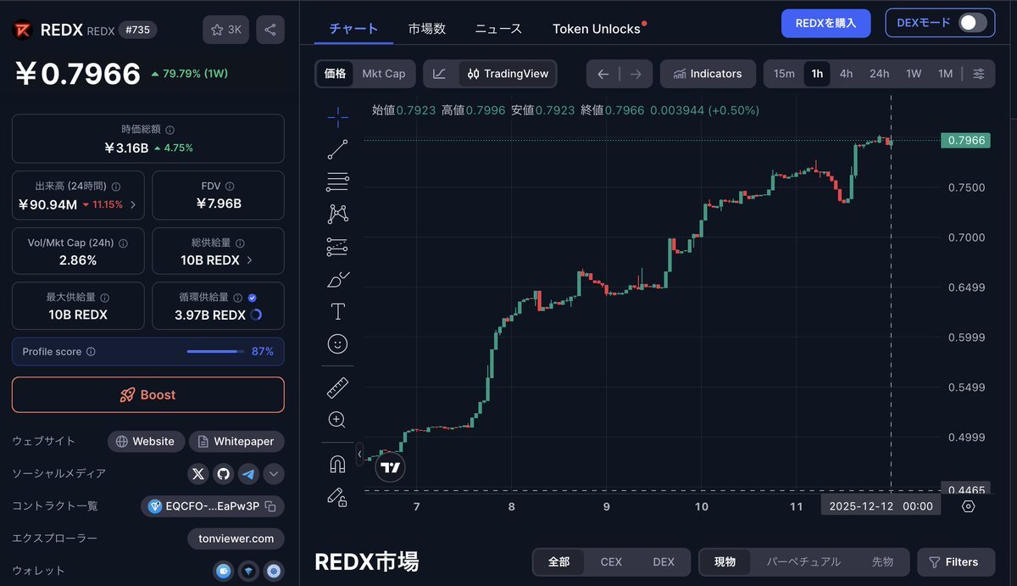Click 循環供給量 circular progress indicator
The width and height of the screenshot is (1017, 586).
(256, 315)
